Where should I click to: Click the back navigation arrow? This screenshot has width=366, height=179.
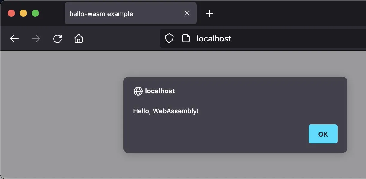pos(14,38)
